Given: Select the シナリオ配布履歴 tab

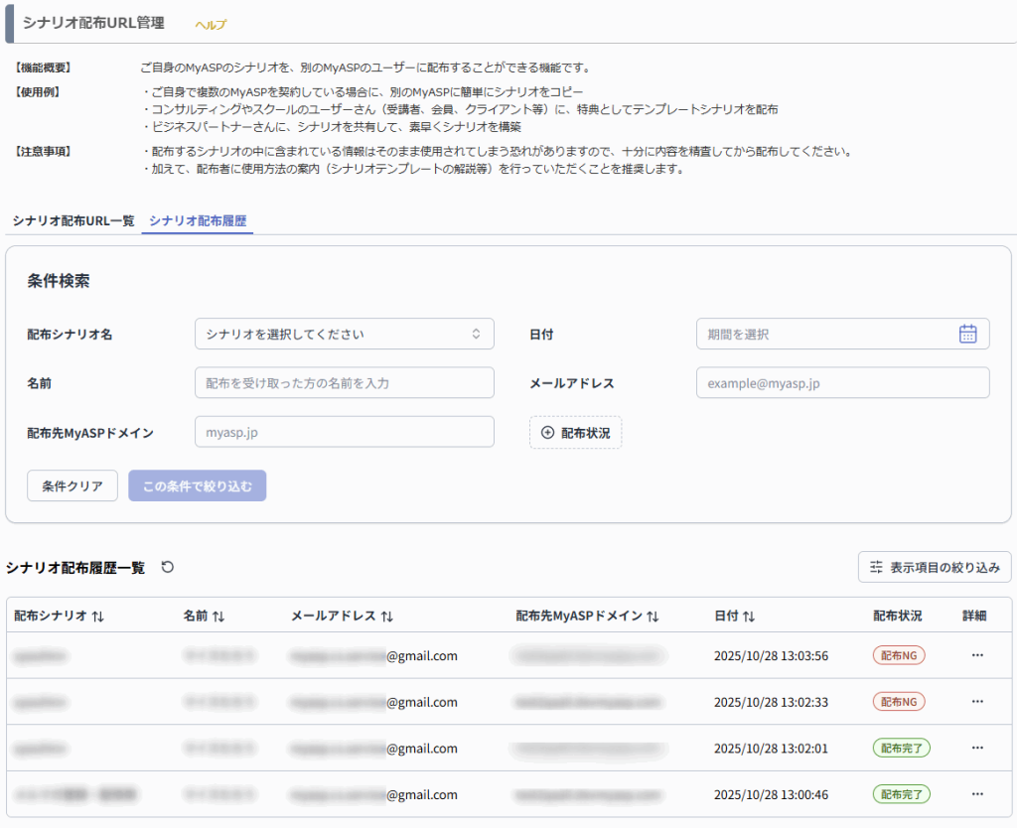Looking at the screenshot, I should coord(198,220).
